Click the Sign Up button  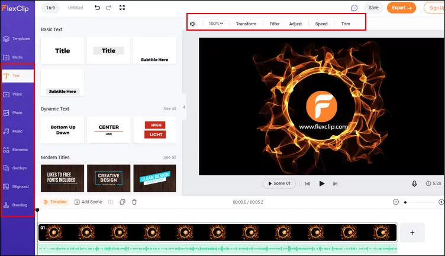[x=434, y=8]
